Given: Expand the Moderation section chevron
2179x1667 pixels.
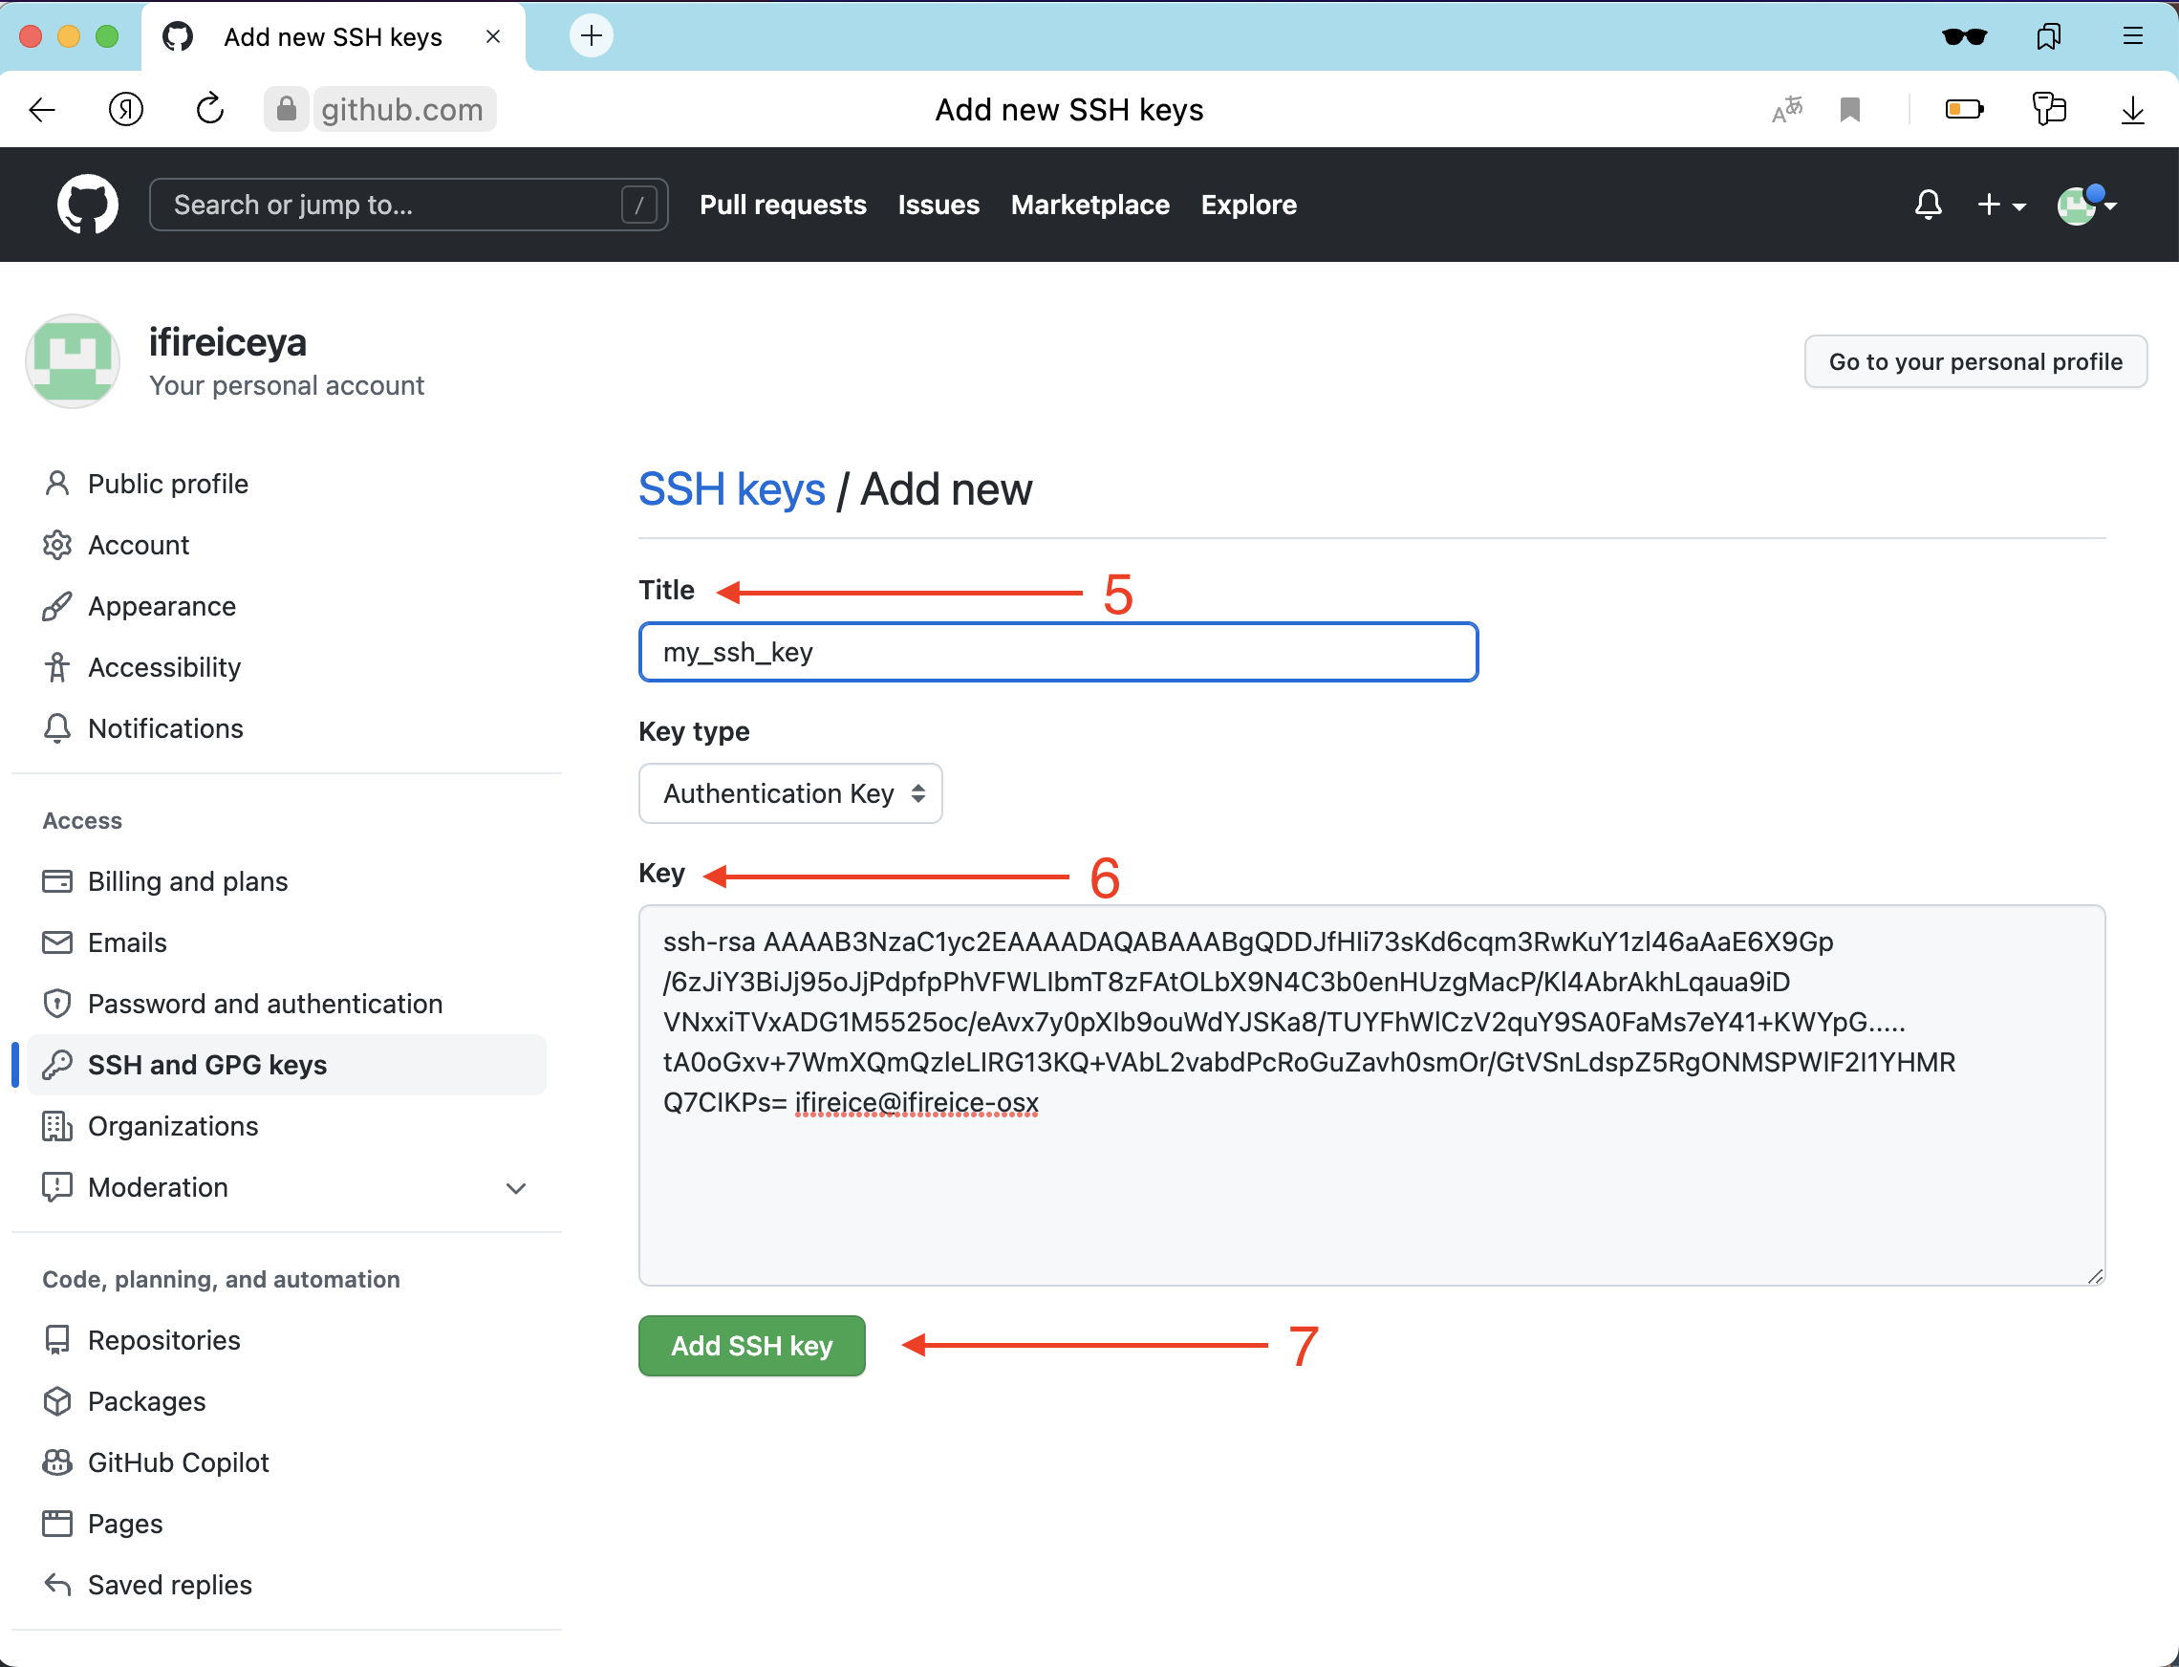Looking at the screenshot, I should point(516,1188).
